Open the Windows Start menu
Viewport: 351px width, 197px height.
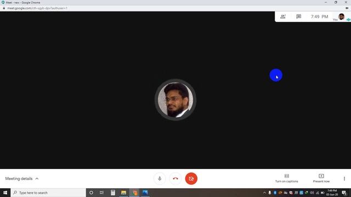click(5, 193)
